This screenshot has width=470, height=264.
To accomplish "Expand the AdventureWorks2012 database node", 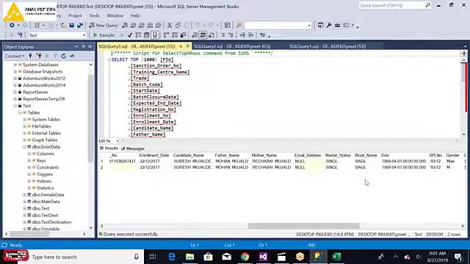I will tap(15, 78).
